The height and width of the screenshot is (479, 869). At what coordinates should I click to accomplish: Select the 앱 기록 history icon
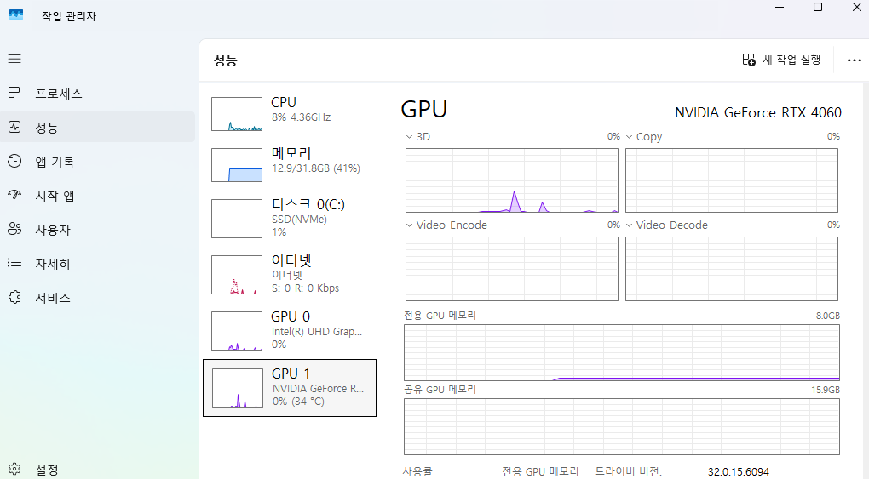[x=14, y=161]
